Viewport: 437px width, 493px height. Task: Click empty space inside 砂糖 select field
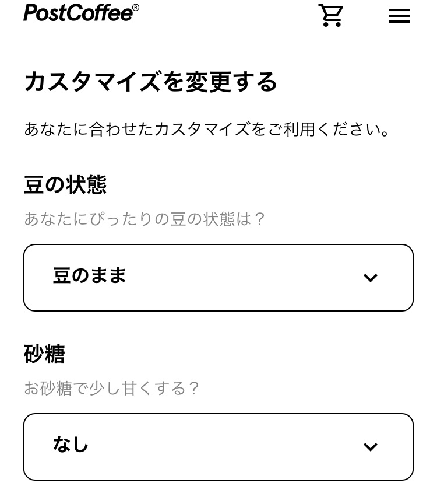coord(233,447)
